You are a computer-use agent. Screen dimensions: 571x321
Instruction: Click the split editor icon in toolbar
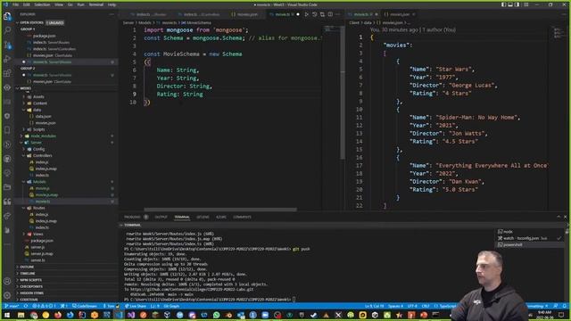[x=330, y=14]
